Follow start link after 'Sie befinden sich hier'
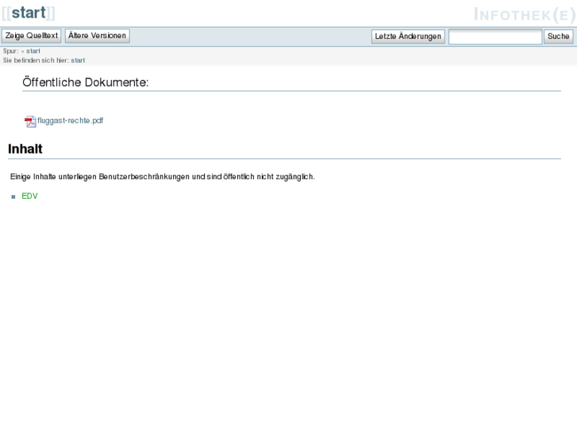Viewport: 577px width, 432px height. [78, 60]
